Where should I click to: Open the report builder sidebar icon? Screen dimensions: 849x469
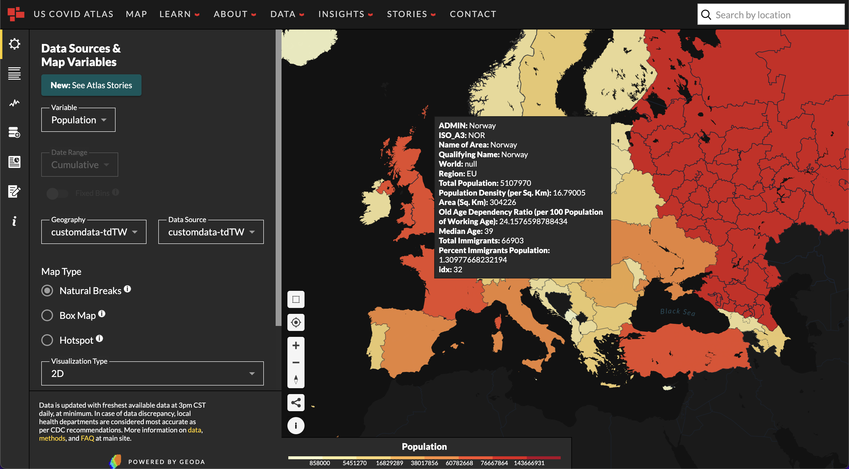(x=14, y=162)
